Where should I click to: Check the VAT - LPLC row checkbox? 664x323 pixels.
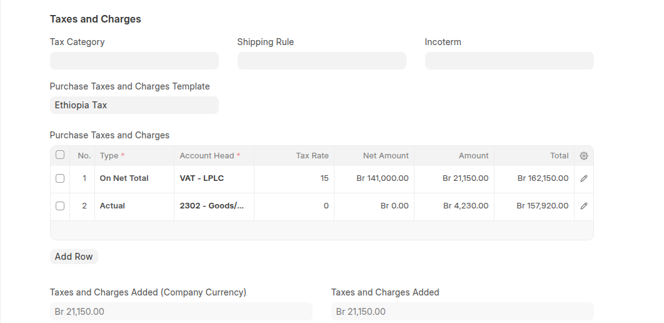click(x=60, y=178)
